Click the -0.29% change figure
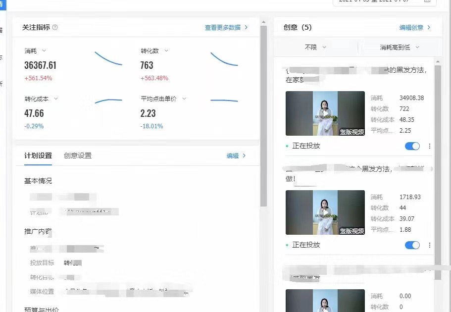Image resolution: width=451 pixels, height=312 pixels. click(x=34, y=126)
